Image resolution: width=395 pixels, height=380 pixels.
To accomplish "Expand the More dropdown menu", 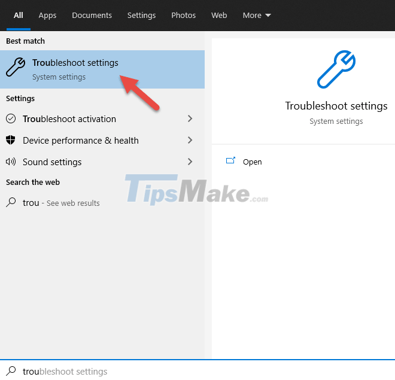I will tap(257, 16).
